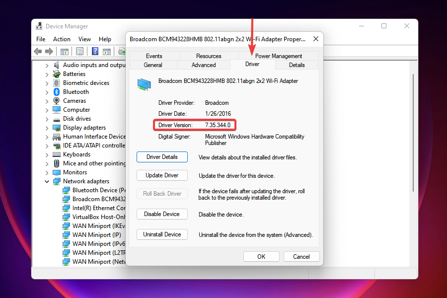
Task: Click the Uninstall Device button
Action: [162, 234]
